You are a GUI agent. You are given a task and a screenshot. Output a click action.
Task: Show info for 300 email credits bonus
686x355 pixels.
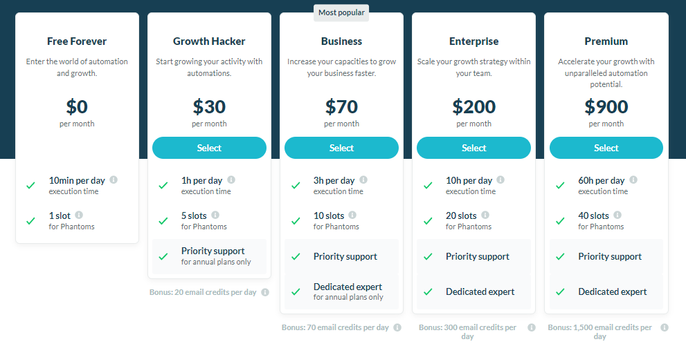point(532,327)
